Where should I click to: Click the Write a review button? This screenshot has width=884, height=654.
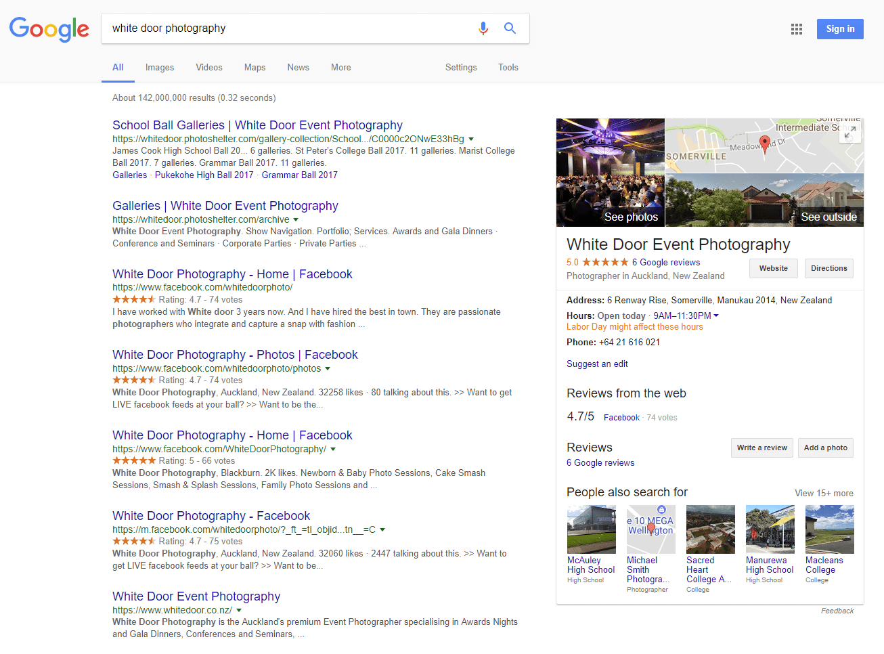pyautogui.click(x=761, y=448)
